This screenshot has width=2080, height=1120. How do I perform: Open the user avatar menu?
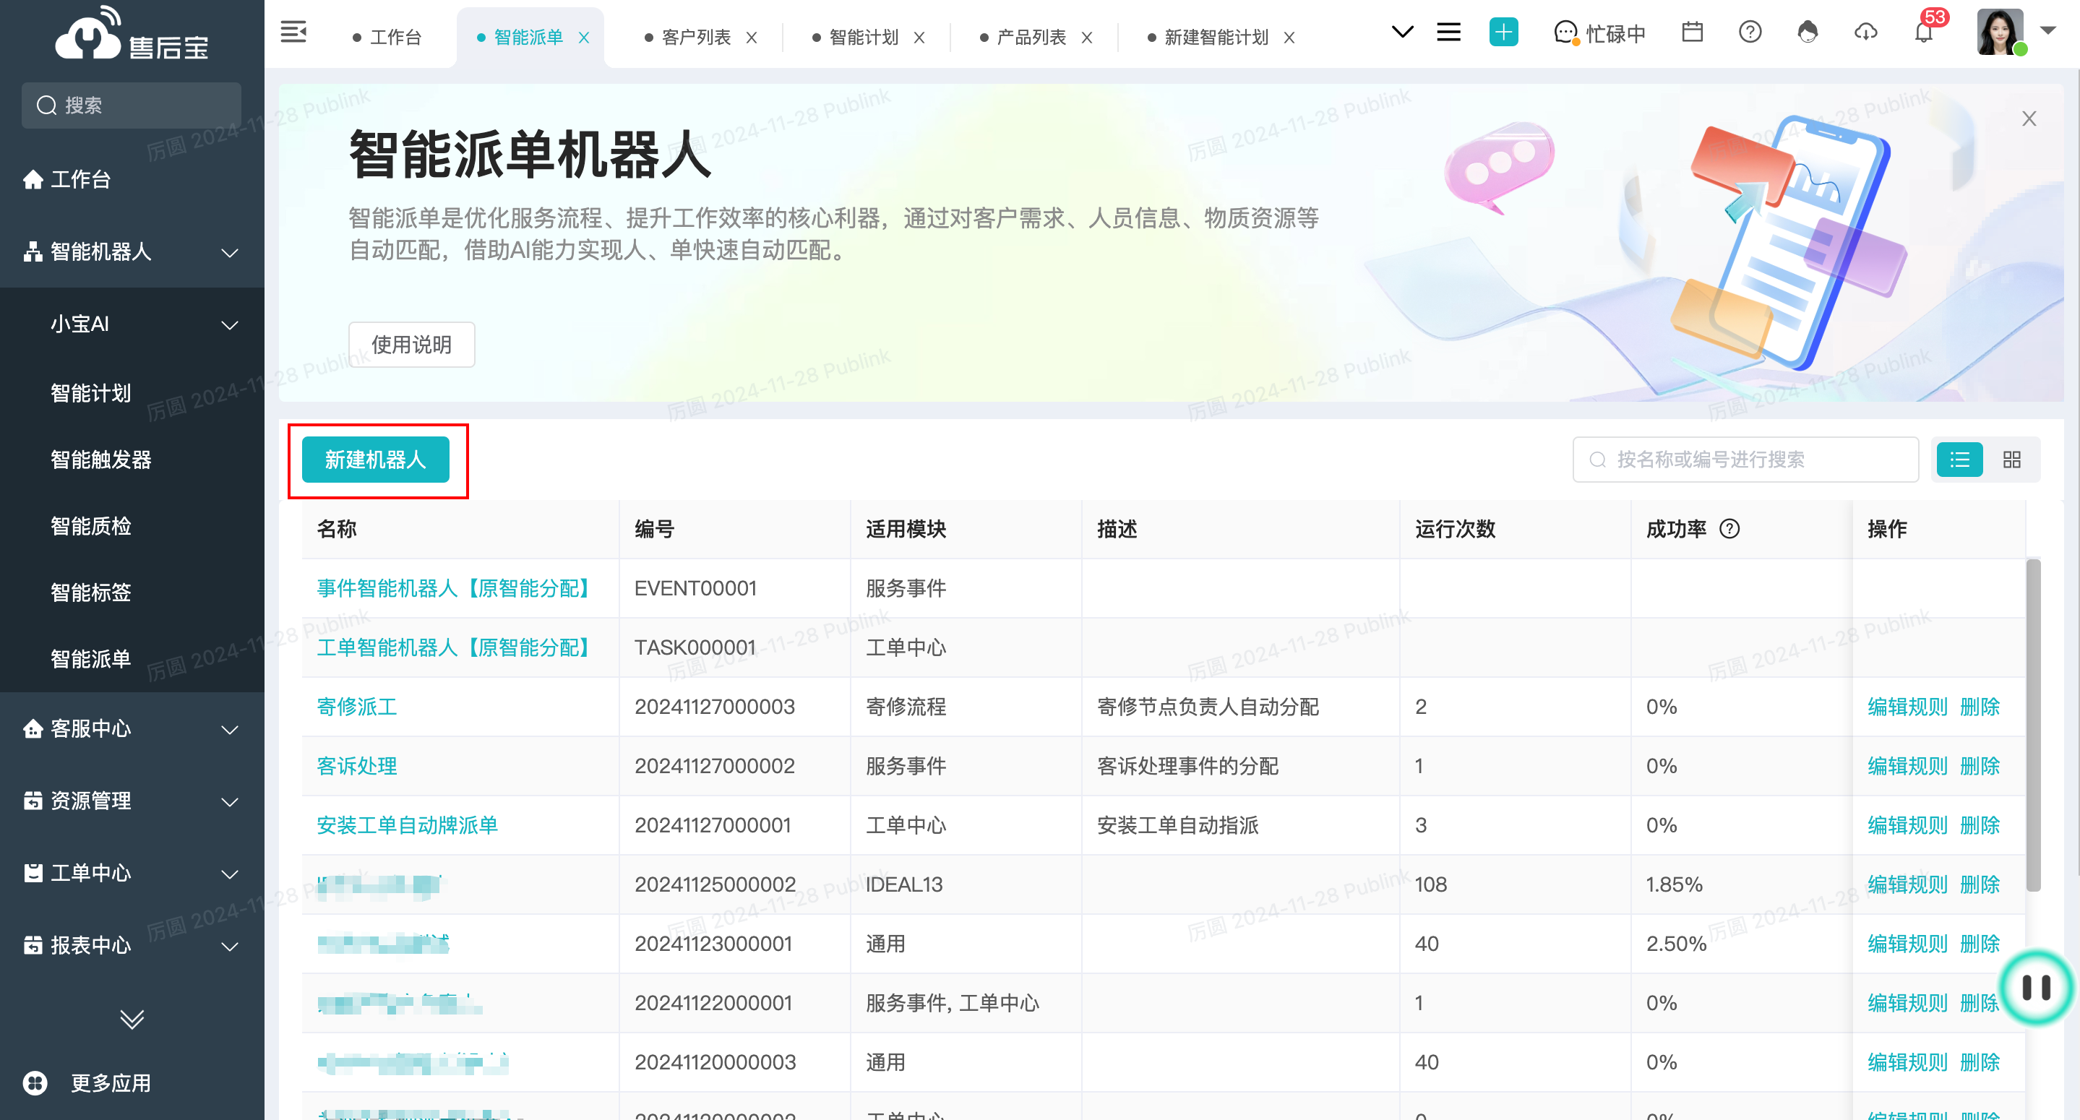[2000, 32]
